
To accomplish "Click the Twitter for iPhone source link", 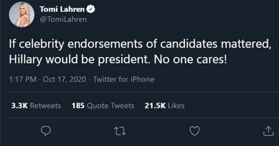I will tap(124, 79).
